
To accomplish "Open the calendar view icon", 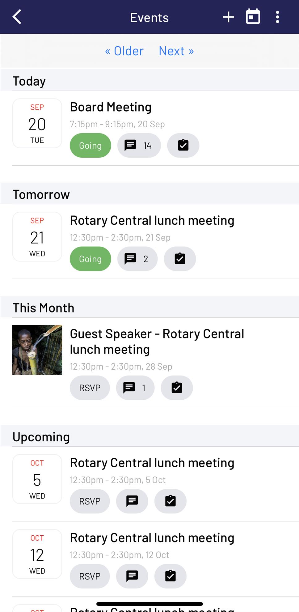I will 253,17.
